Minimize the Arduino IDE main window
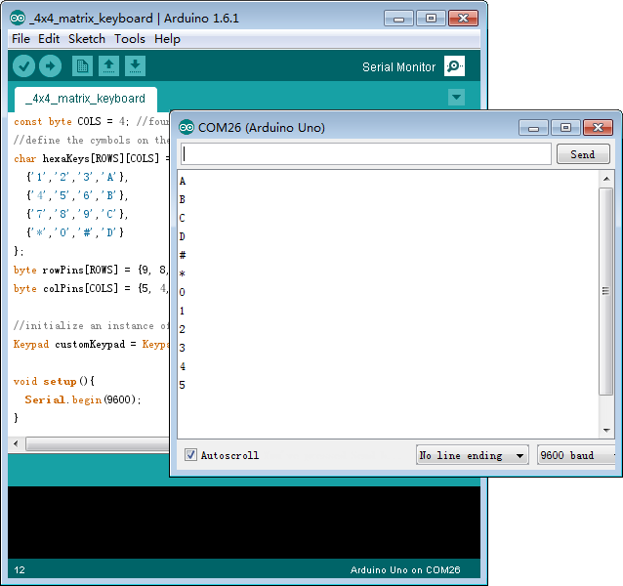Viewport: 623px width, 586px height. click(399, 19)
